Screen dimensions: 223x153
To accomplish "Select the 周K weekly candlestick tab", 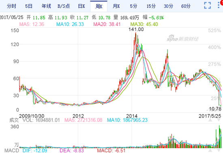I will (x=99, y=6).
